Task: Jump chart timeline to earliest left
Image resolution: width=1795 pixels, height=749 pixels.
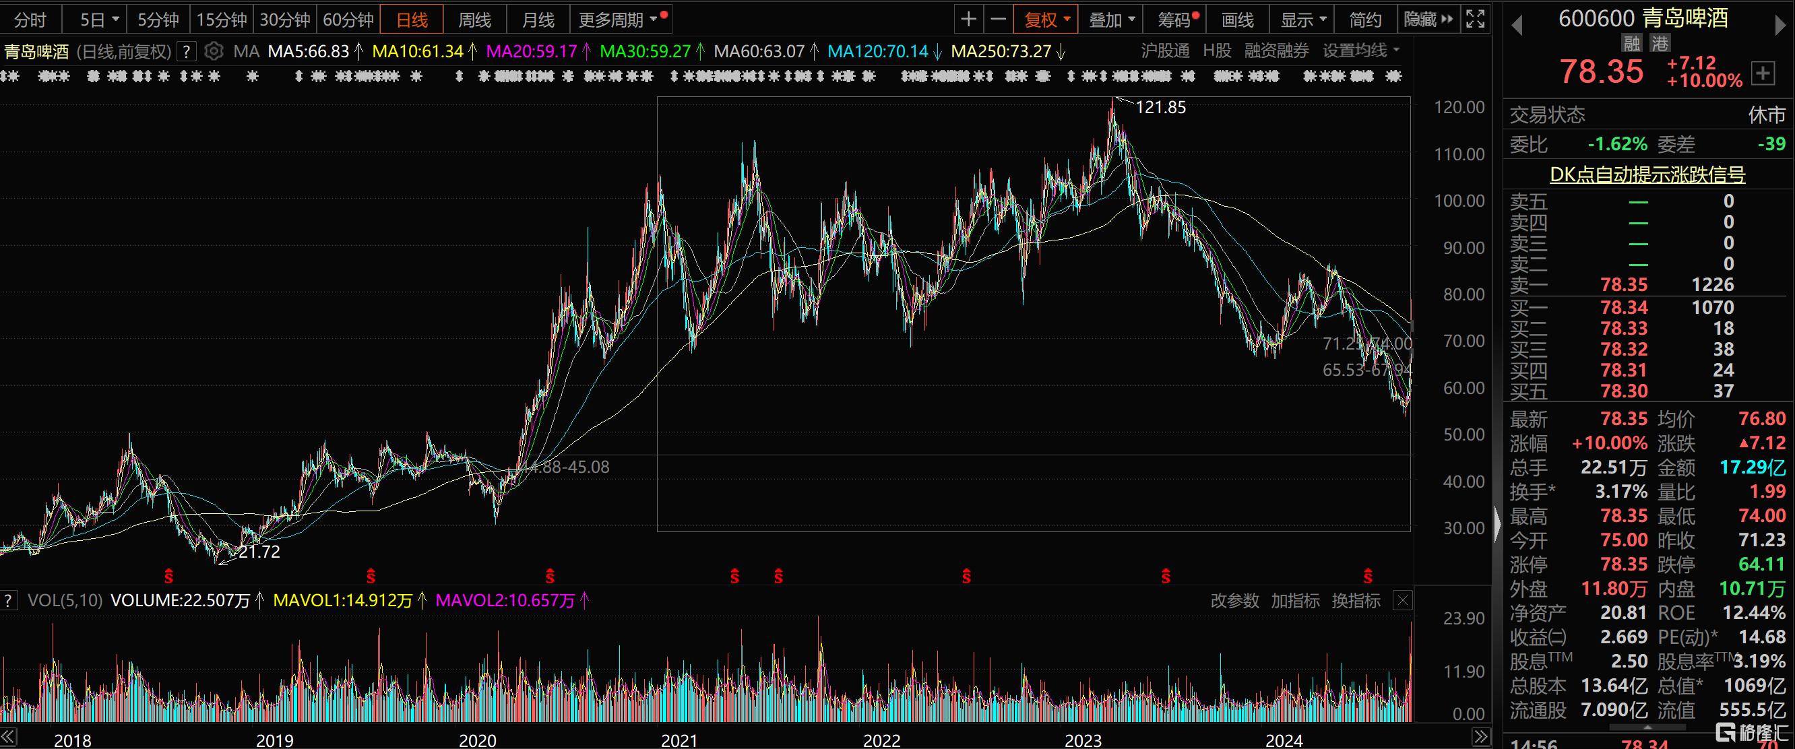Action: 8,737
